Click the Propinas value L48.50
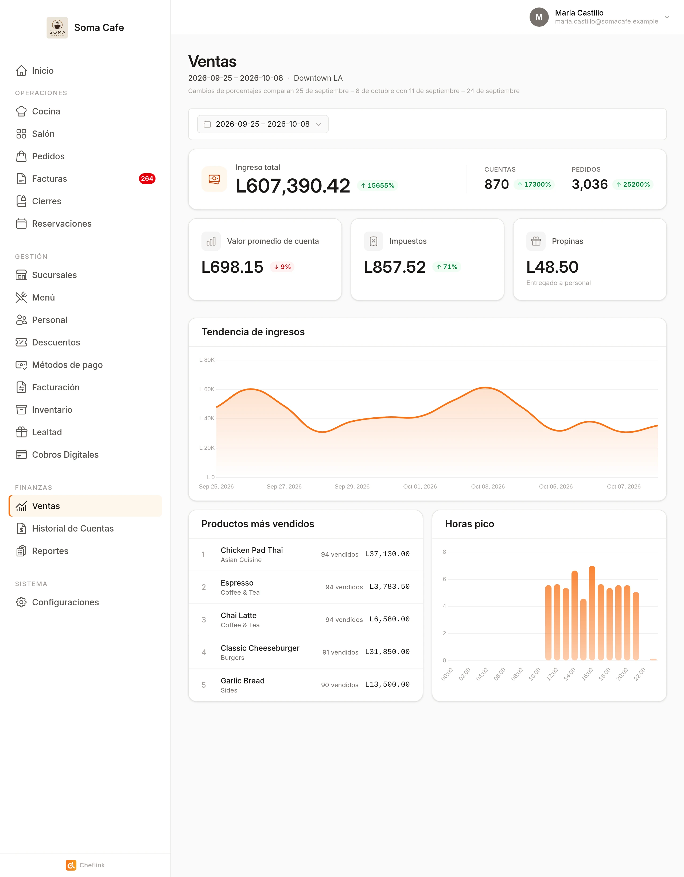The height and width of the screenshot is (877, 684). (553, 267)
